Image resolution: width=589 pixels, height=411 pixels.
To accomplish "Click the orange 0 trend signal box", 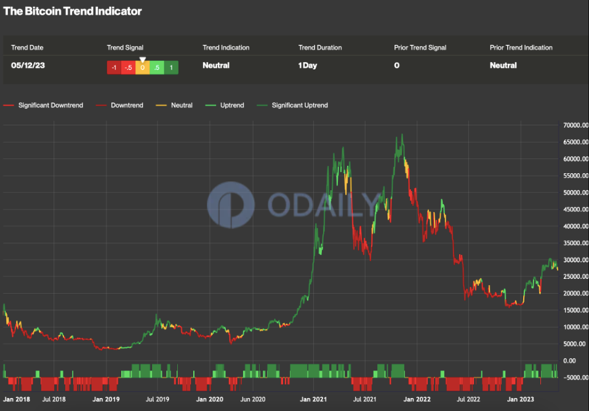I will pyautogui.click(x=142, y=68).
